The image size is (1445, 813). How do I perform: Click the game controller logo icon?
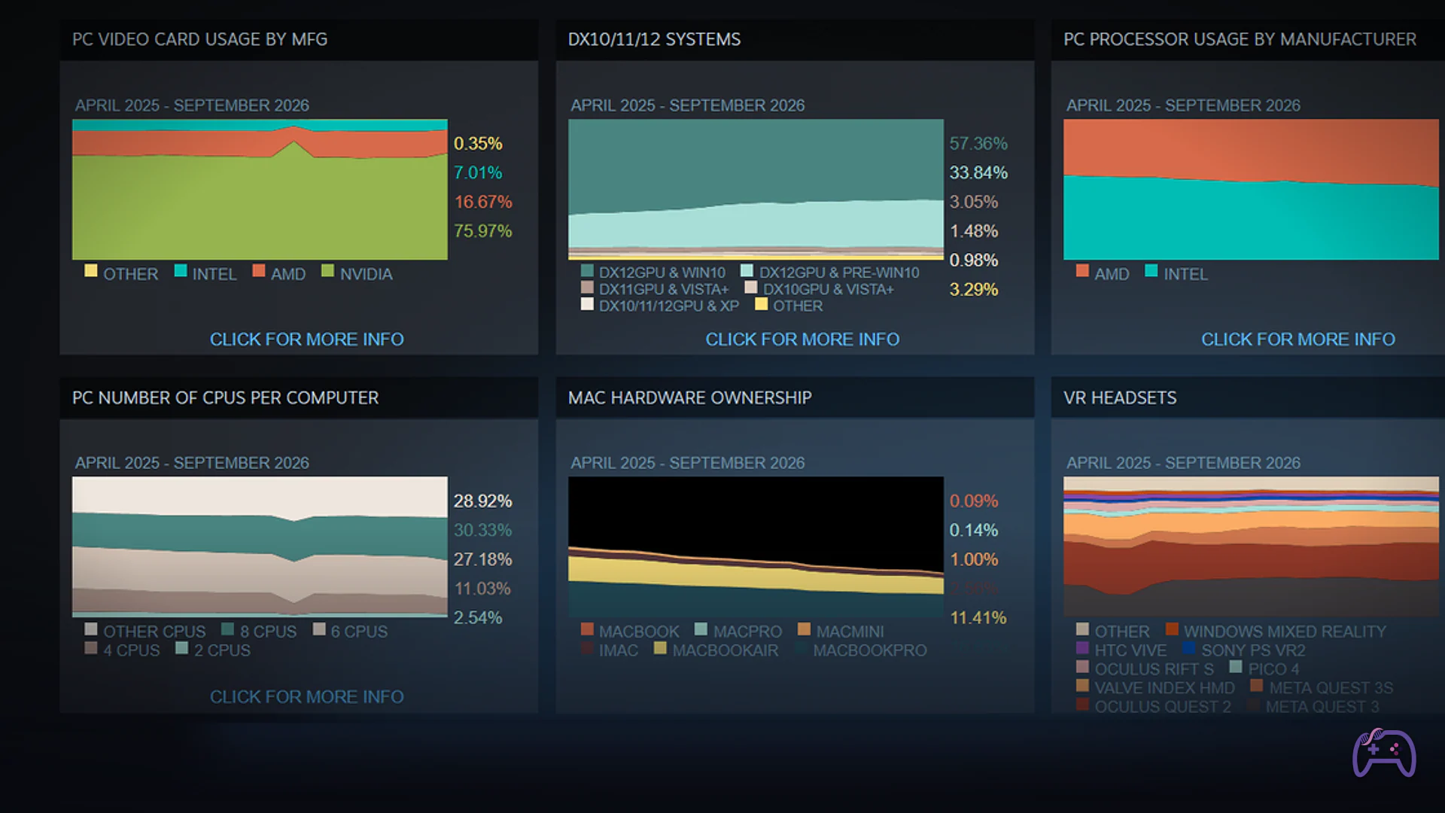click(x=1384, y=752)
